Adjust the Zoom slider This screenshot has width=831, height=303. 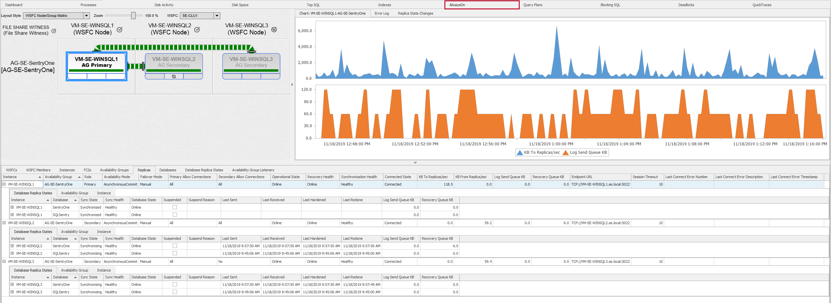point(133,15)
